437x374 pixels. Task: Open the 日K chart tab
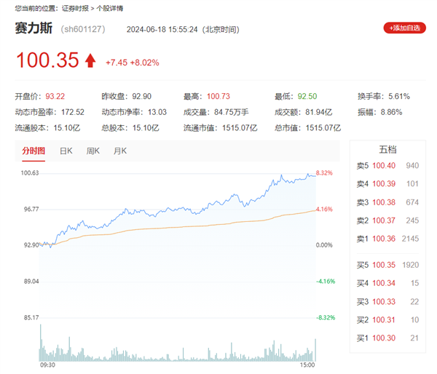(x=66, y=151)
